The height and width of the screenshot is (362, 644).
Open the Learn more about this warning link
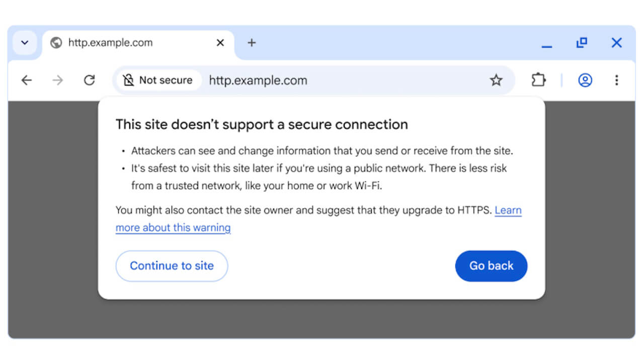pos(173,228)
